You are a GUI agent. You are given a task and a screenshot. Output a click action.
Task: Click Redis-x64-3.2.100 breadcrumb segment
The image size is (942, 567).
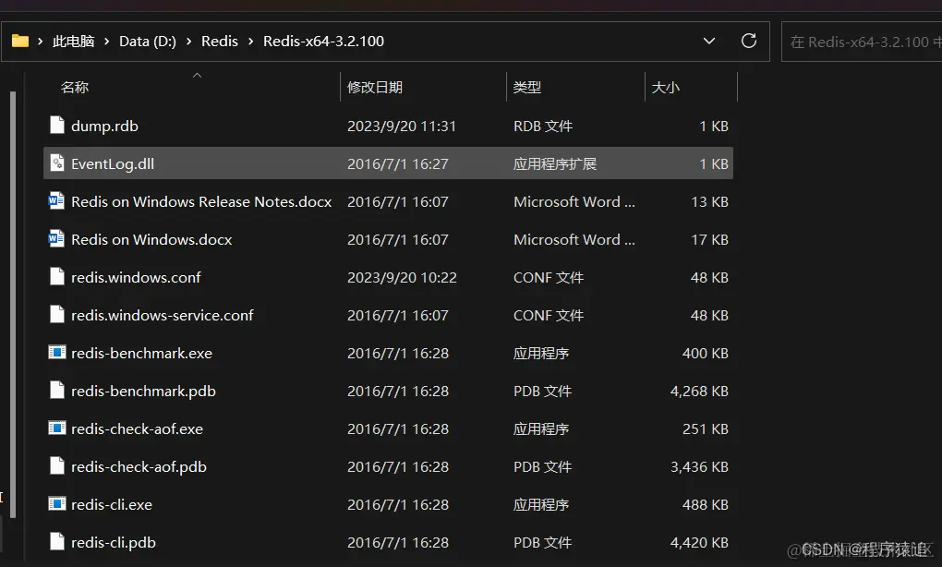pyautogui.click(x=324, y=42)
